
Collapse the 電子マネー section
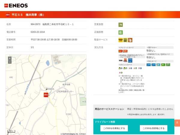tap(160, 47)
